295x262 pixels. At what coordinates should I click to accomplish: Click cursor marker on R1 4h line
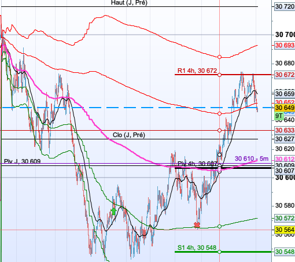[x=219, y=75]
